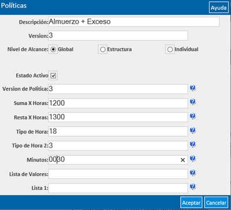
Task: Open help icon next to Tipo de Hora 18
Action: (x=193, y=130)
